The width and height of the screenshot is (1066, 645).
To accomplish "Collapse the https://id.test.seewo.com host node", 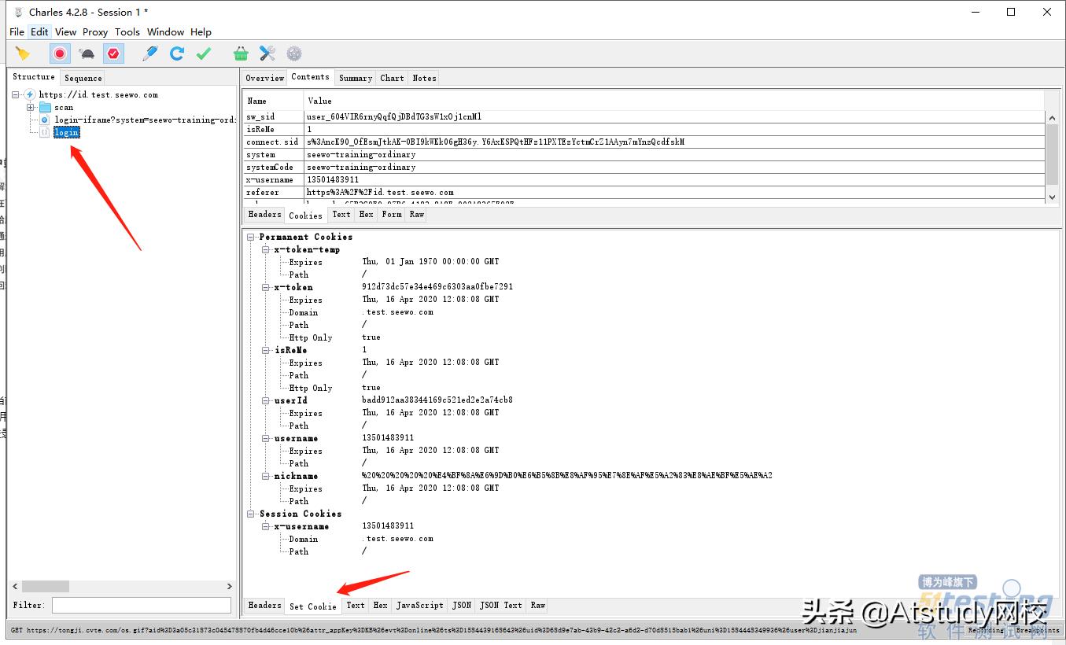I will (x=15, y=95).
